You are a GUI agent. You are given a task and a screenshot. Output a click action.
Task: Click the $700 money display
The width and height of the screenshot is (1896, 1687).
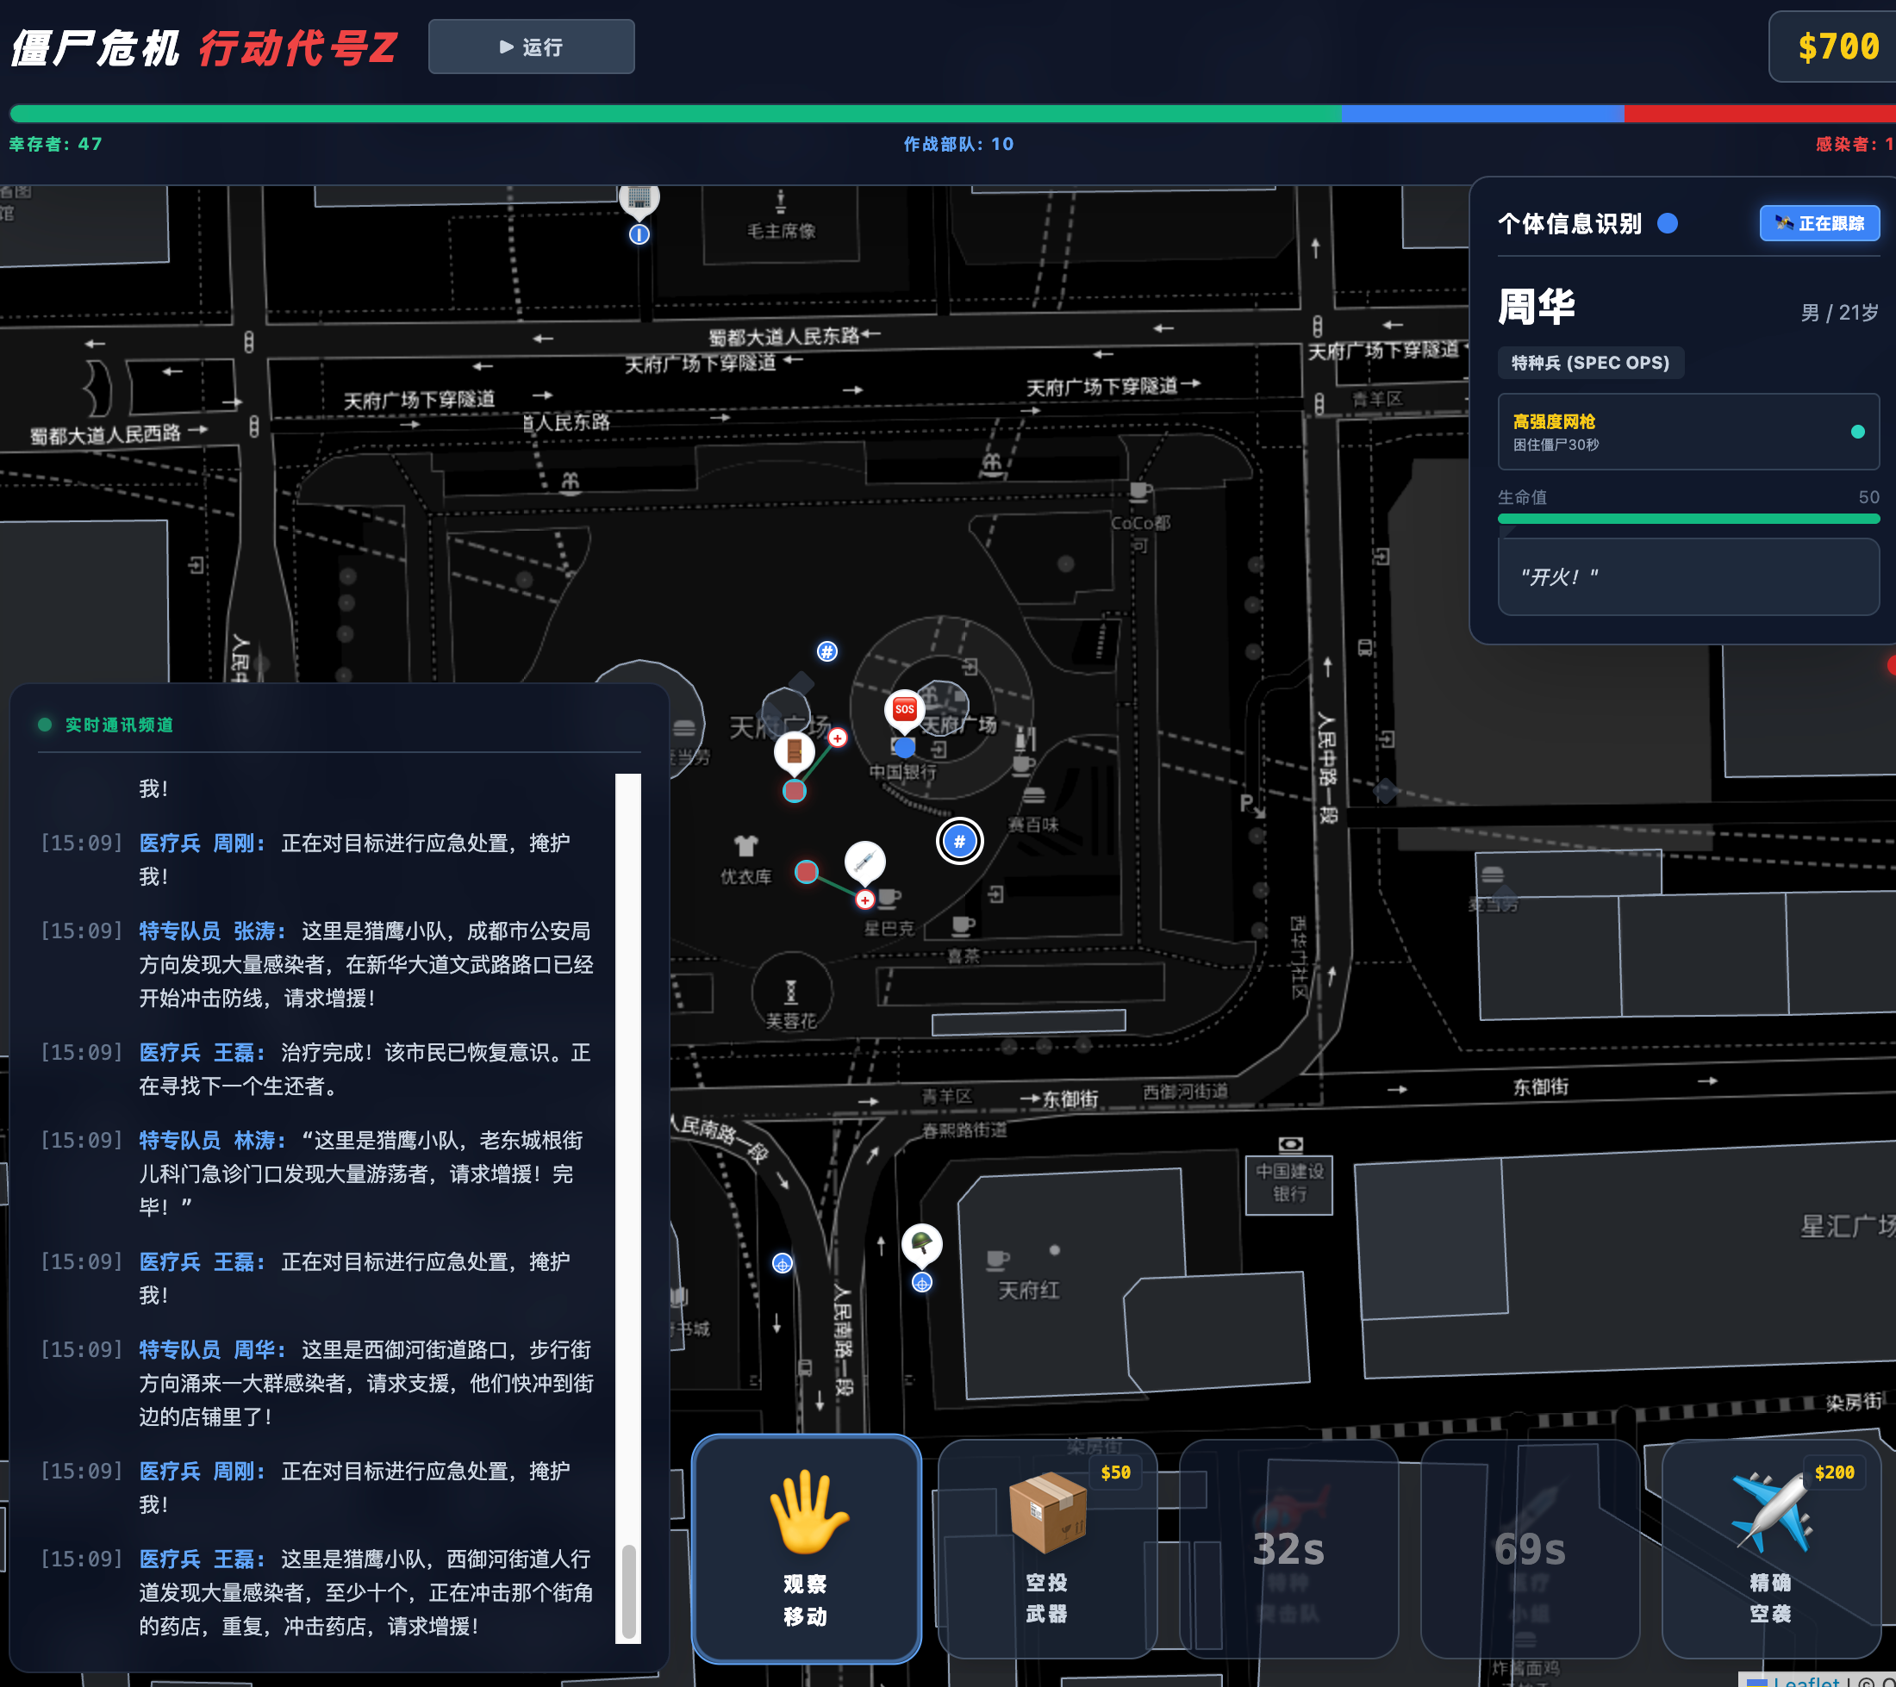1837,47
